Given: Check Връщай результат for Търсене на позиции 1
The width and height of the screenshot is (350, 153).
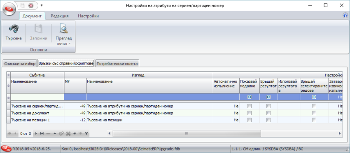Looking at the screenshot, I should [268, 120].
